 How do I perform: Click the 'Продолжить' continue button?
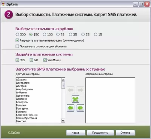point(100,133)
